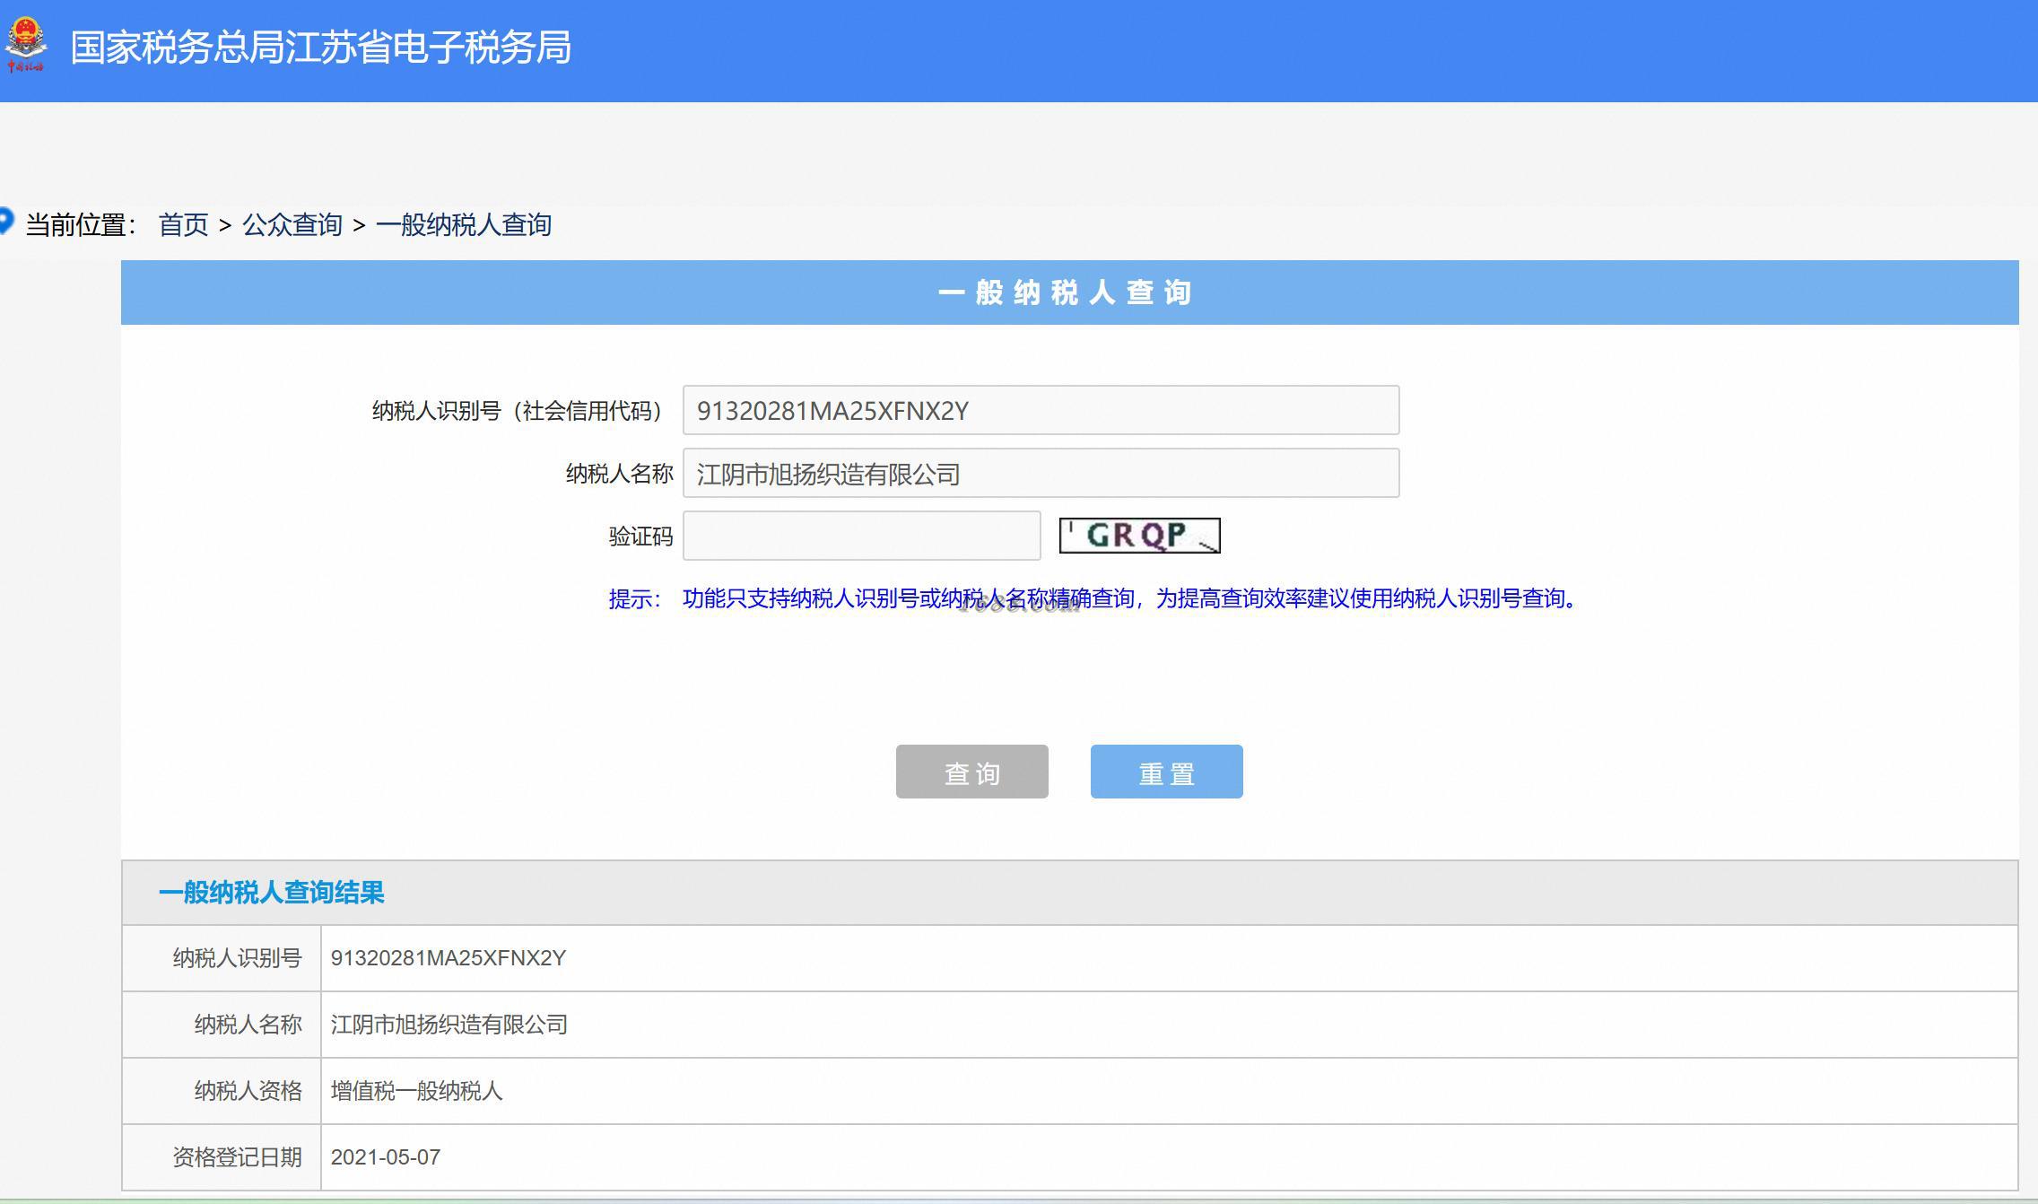The height and width of the screenshot is (1204, 2038).
Task: Click 一般纳税人查询 breadcrumb link
Action: click(463, 224)
